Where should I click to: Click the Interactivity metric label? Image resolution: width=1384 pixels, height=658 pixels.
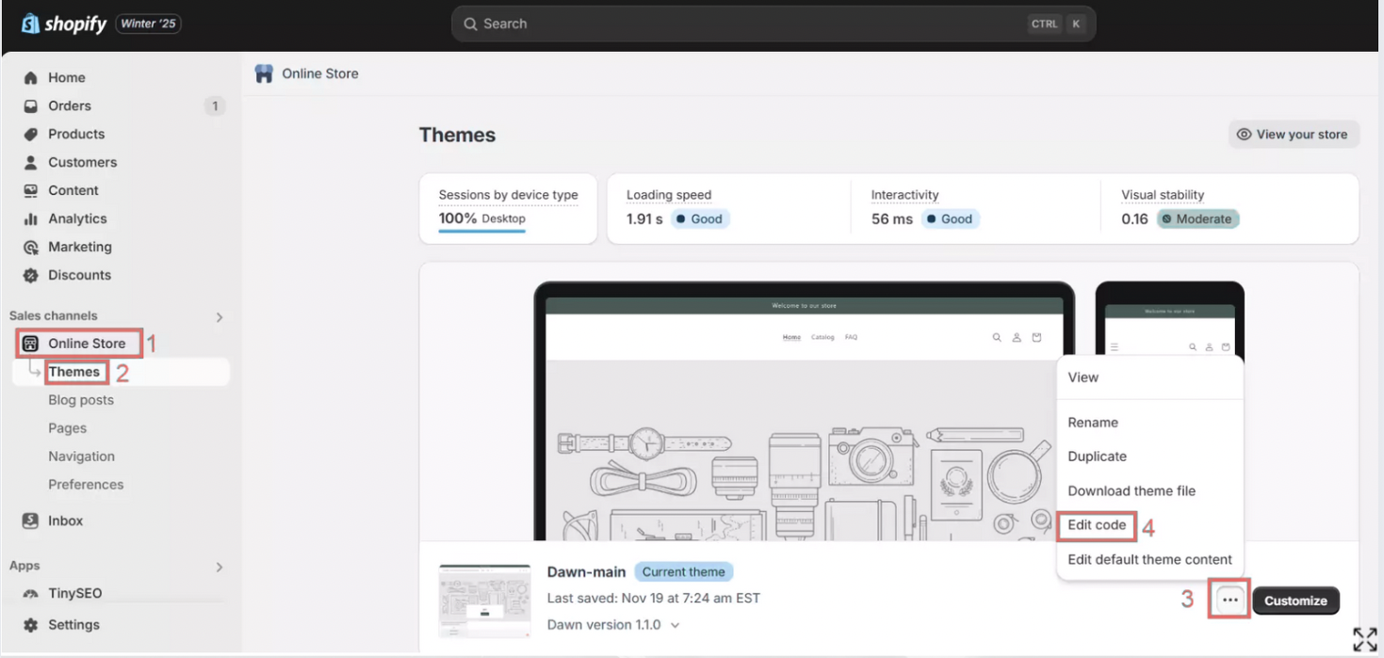coord(904,195)
